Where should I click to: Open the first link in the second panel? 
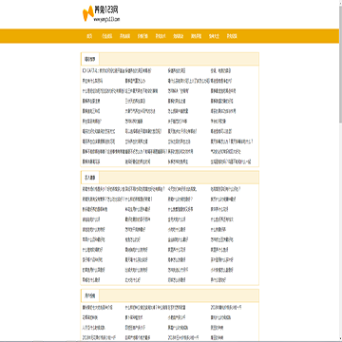(104, 189)
